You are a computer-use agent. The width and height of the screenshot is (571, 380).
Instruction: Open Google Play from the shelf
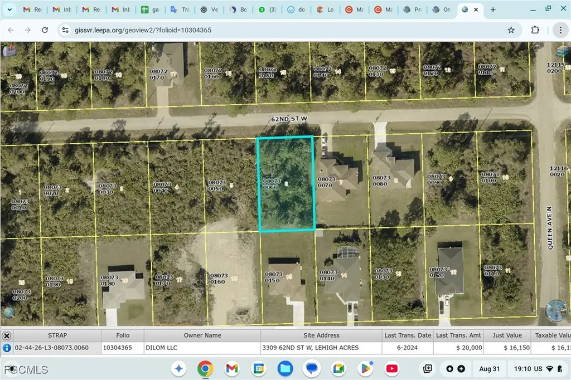pos(365,368)
